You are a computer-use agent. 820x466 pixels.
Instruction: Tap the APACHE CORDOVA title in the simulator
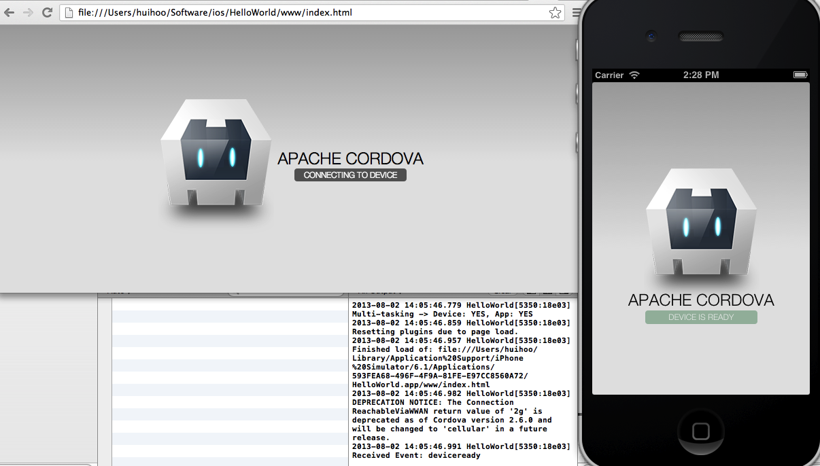coord(701,300)
